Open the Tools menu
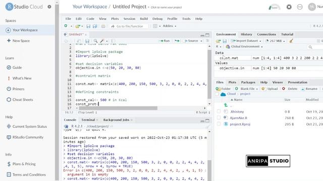 click(186, 19)
